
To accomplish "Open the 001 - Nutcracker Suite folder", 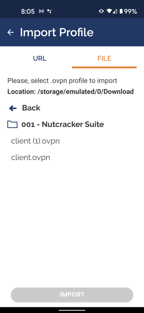I will 63,124.
